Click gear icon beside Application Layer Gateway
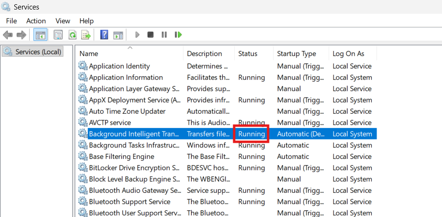442x217 pixels. (83, 89)
